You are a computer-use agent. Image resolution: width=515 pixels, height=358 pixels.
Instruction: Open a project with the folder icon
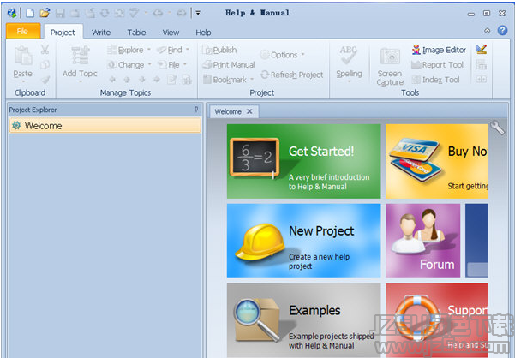(45, 13)
